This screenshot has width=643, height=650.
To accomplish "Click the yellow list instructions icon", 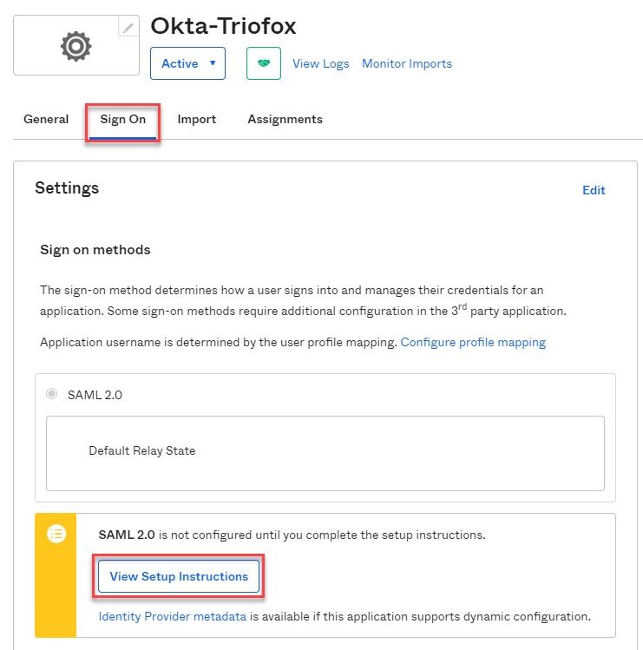I will coord(56,534).
